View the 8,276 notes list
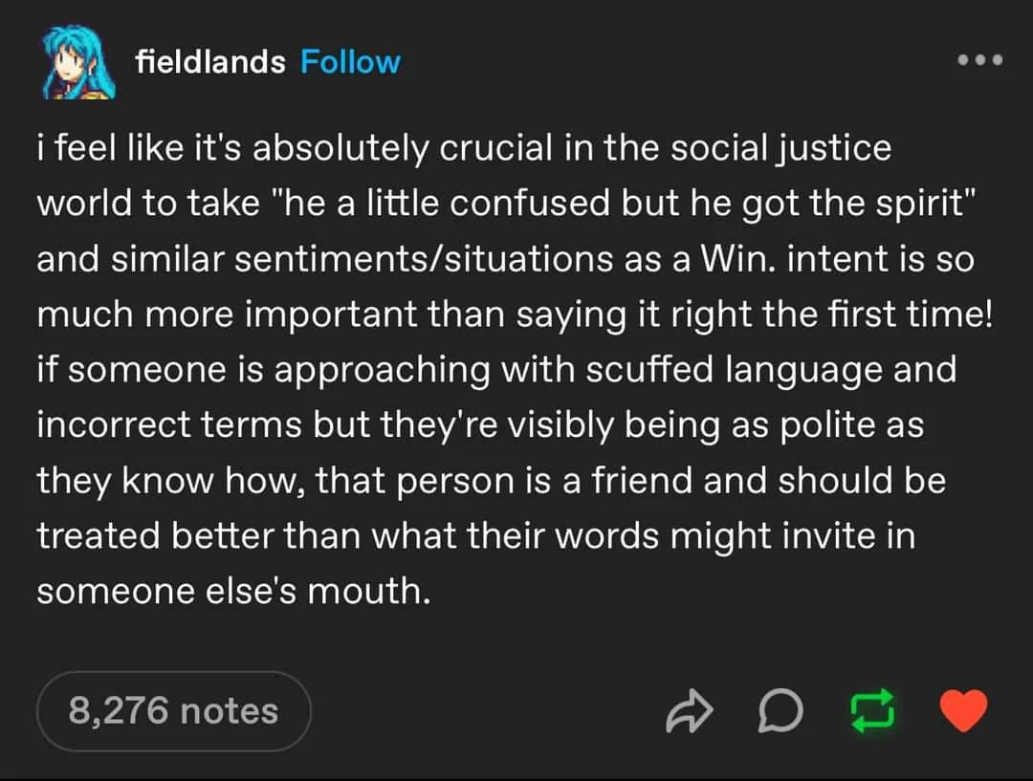The width and height of the screenshot is (1033, 781). click(x=172, y=710)
